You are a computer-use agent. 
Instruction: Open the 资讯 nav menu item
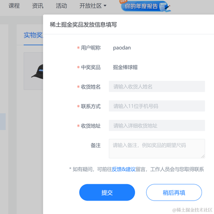tap(38, 6)
